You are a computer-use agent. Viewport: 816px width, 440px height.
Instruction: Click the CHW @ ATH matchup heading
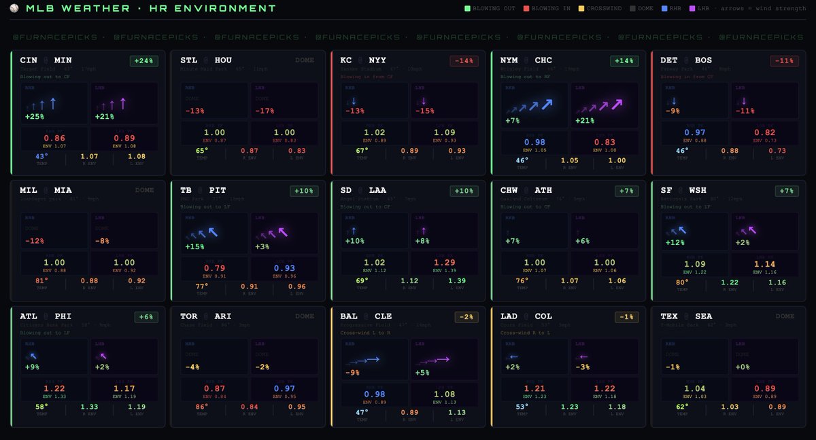(526, 191)
